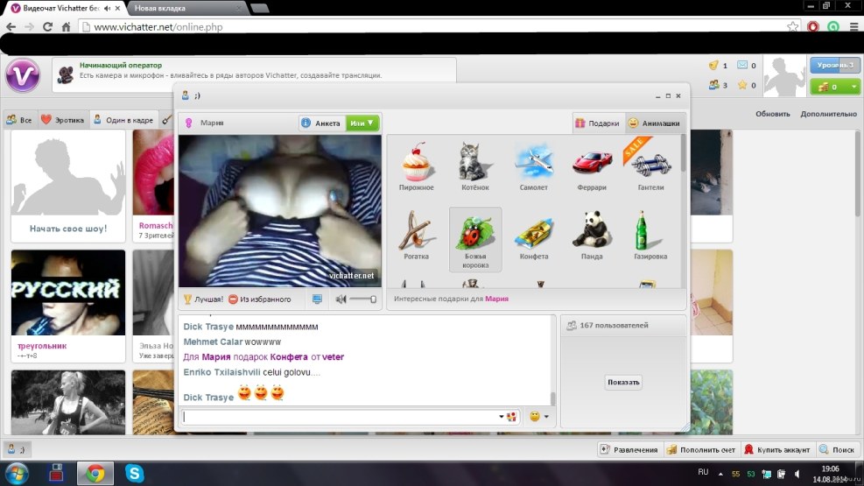Mark the broadcaster as Лучшая!
The image size is (864, 486).
click(203, 299)
